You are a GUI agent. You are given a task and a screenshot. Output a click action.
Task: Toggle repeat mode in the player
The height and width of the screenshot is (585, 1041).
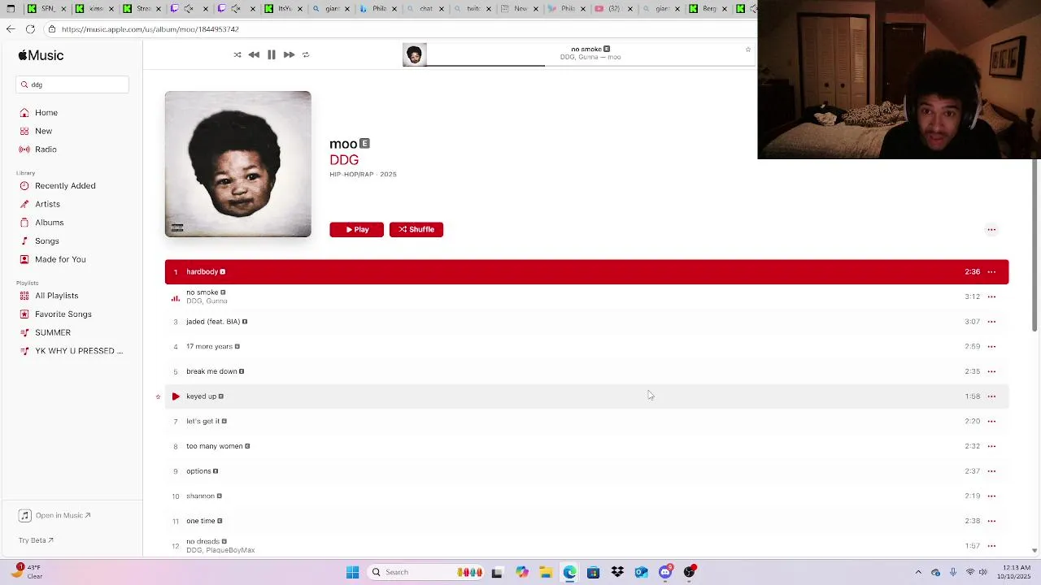306,54
